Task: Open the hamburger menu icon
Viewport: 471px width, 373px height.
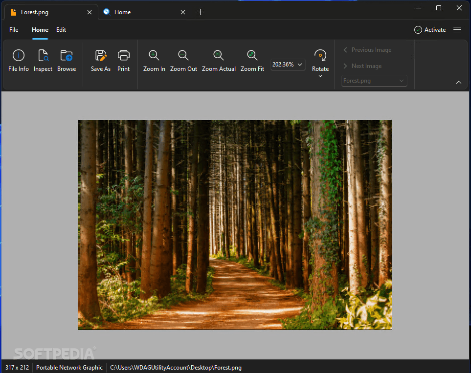Action: tap(457, 30)
